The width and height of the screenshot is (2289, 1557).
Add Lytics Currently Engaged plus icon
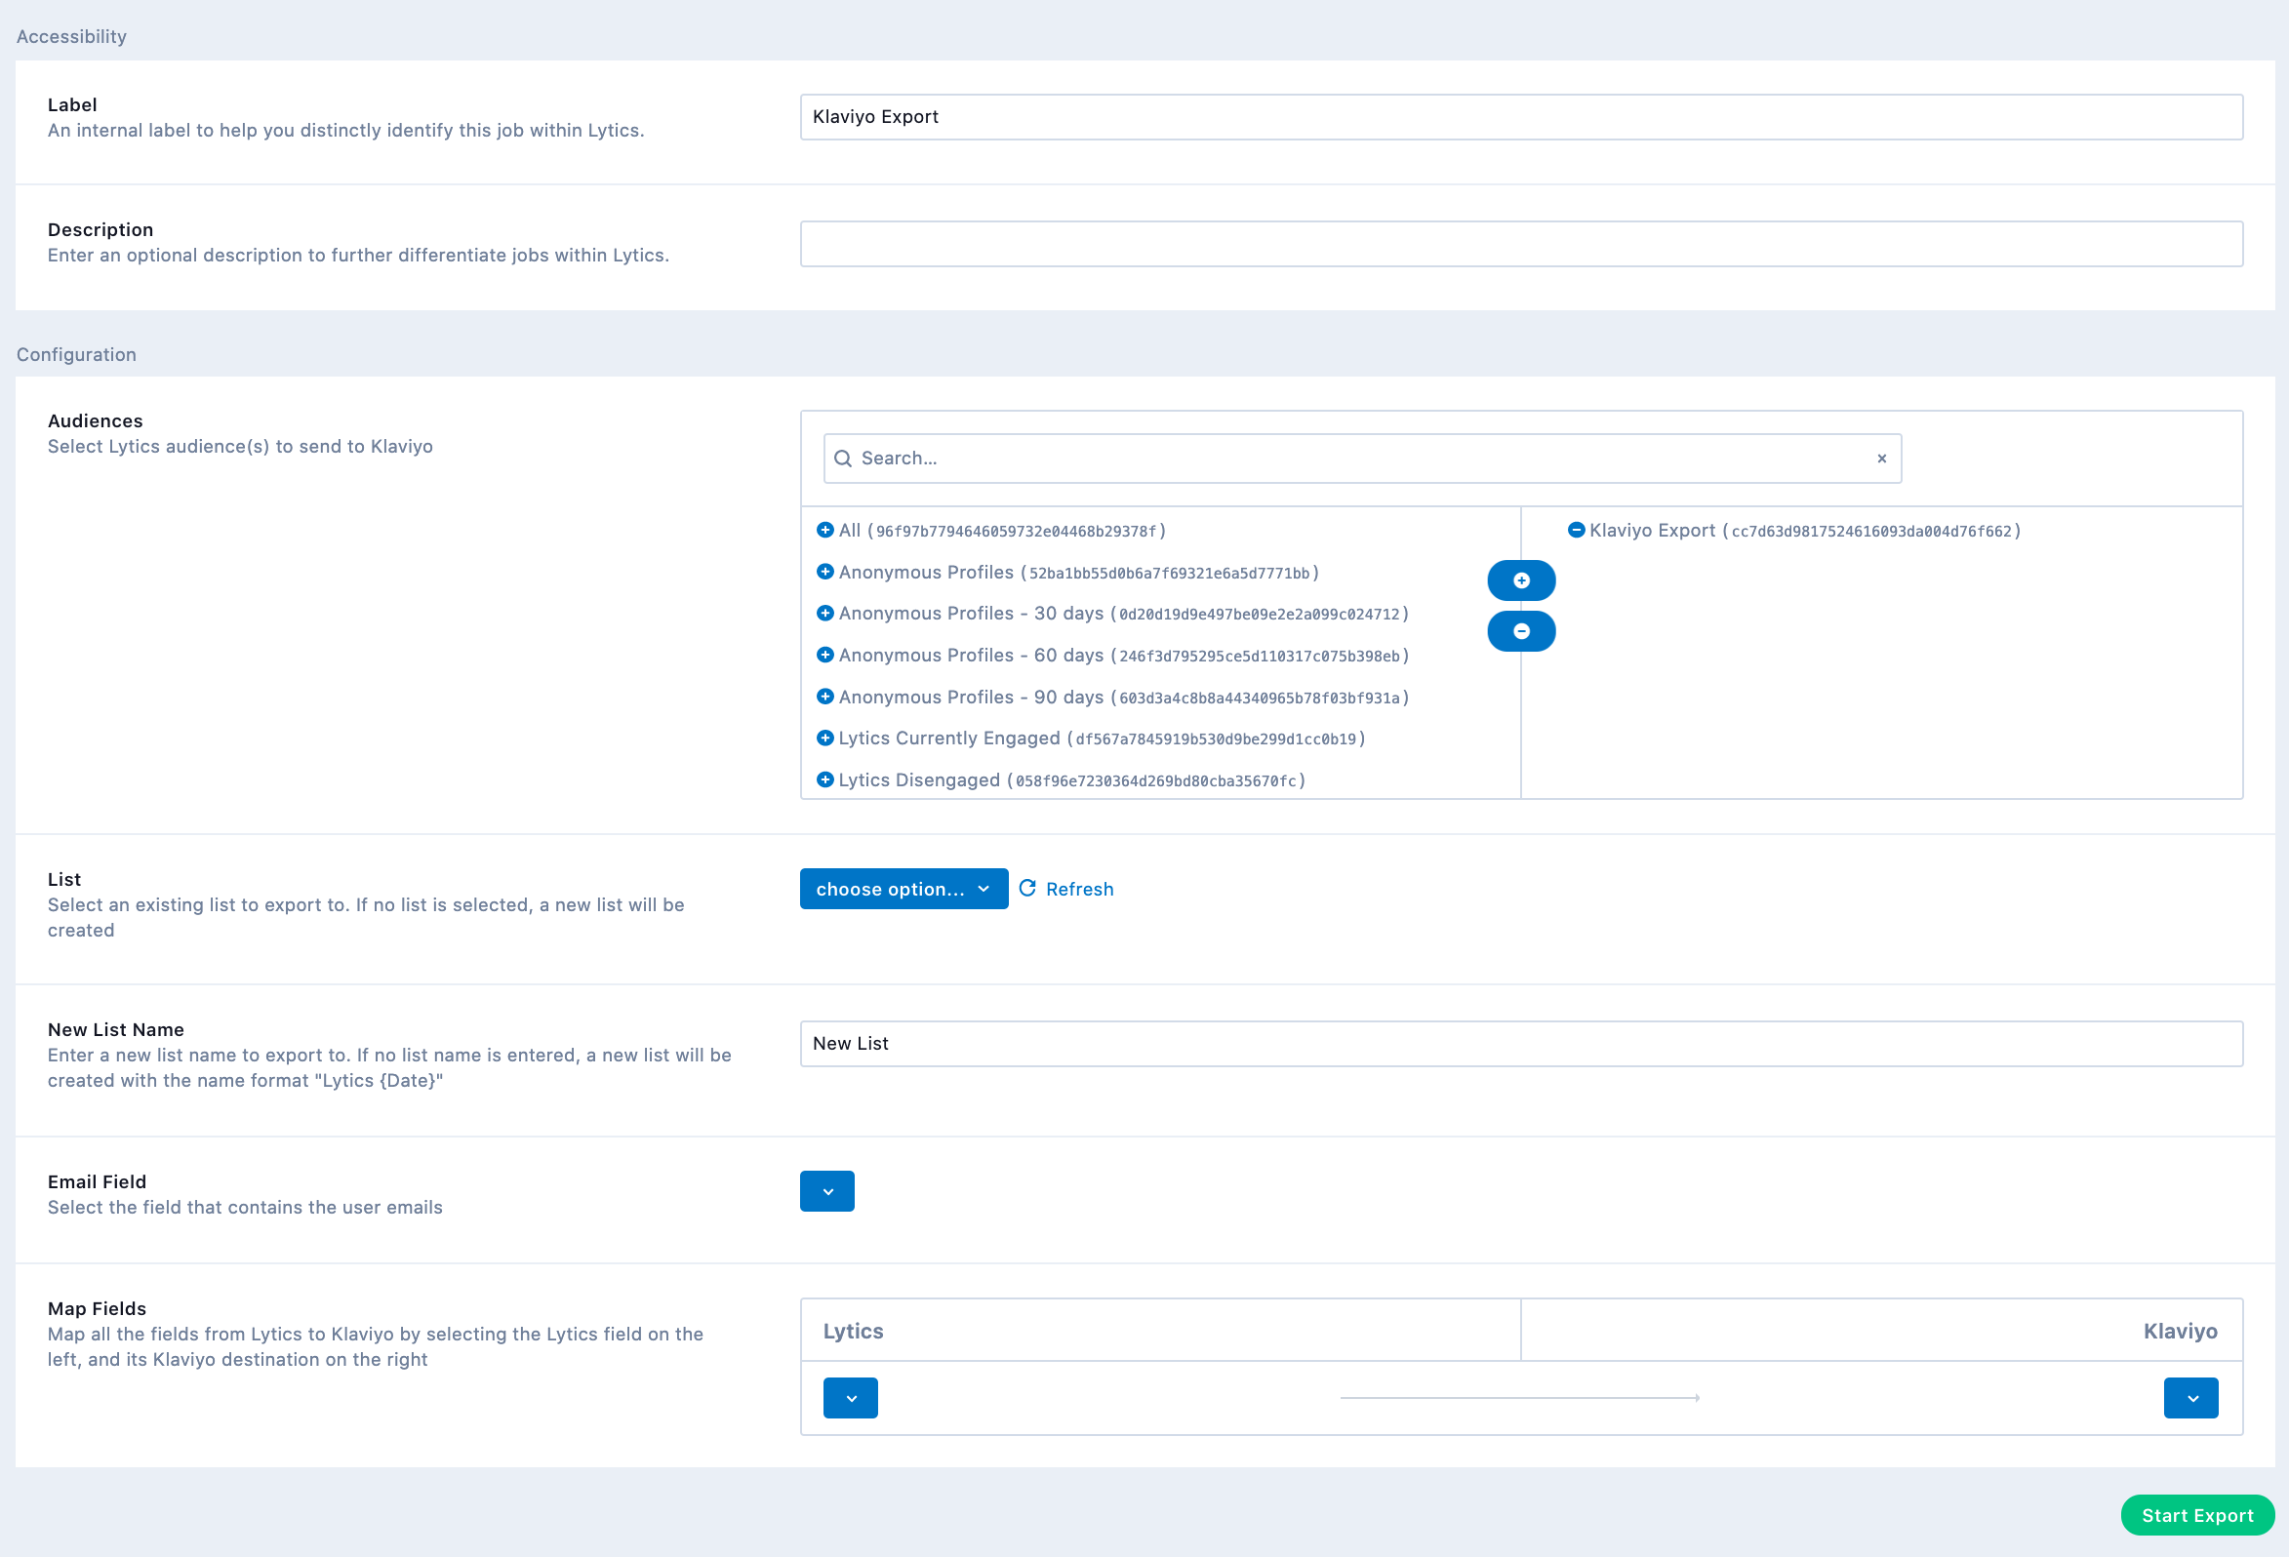[x=825, y=738]
